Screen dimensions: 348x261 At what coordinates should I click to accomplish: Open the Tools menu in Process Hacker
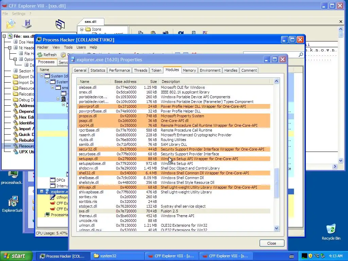click(x=68, y=47)
